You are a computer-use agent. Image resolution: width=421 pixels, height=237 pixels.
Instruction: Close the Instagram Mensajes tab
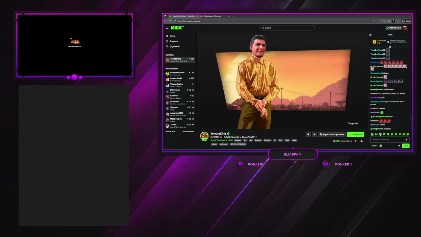tap(229, 16)
